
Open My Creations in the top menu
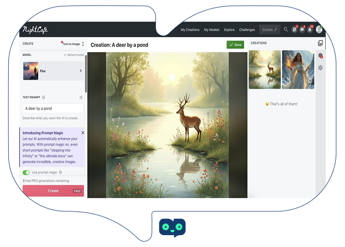tap(190, 30)
